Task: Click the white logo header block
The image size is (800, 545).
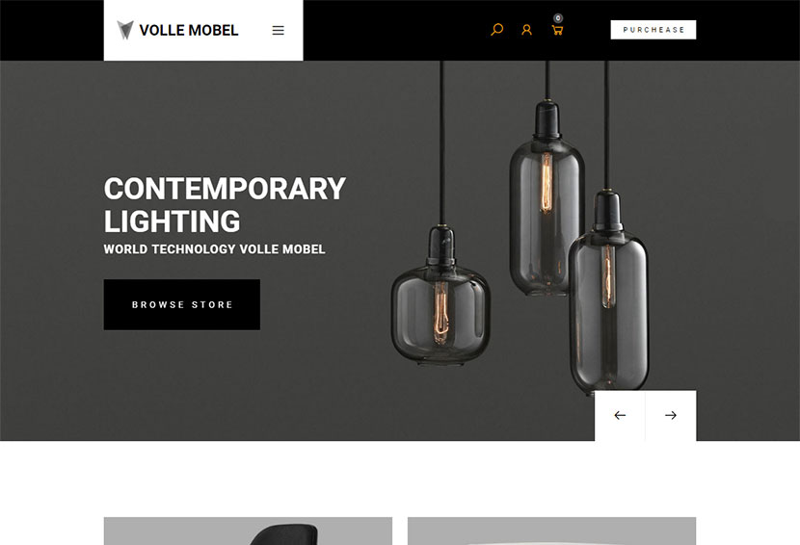Action: (203, 30)
